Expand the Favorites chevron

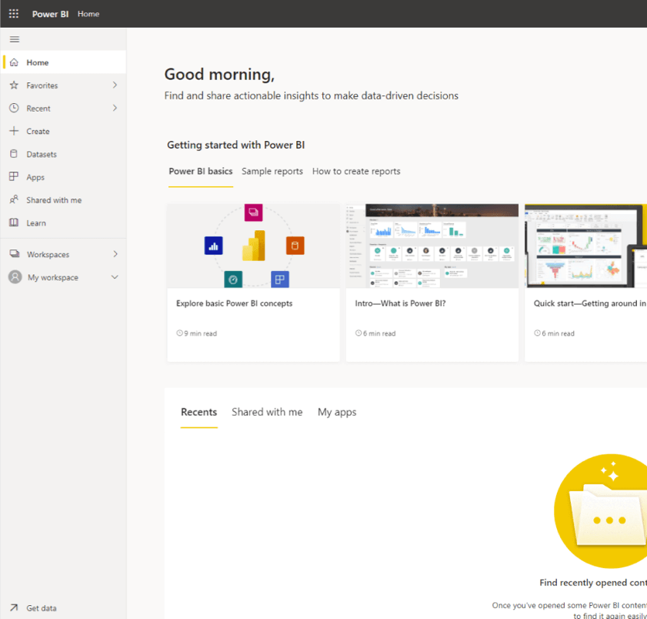pyautogui.click(x=115, y=85)
